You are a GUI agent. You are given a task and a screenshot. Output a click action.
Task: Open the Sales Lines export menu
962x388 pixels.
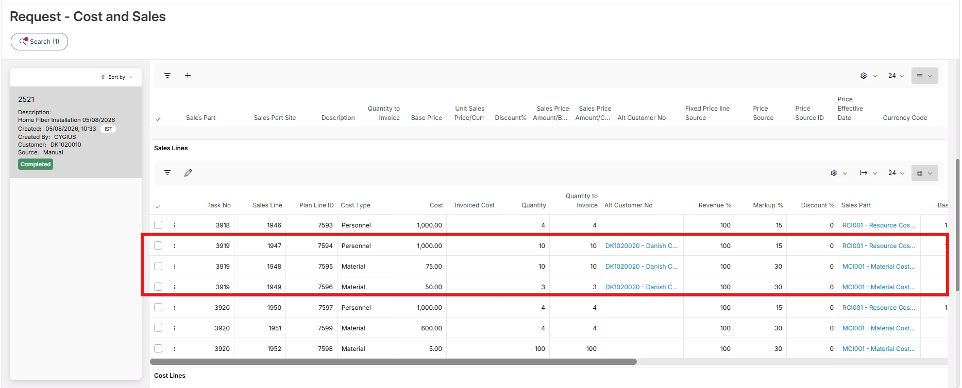[x=868, y=173]
